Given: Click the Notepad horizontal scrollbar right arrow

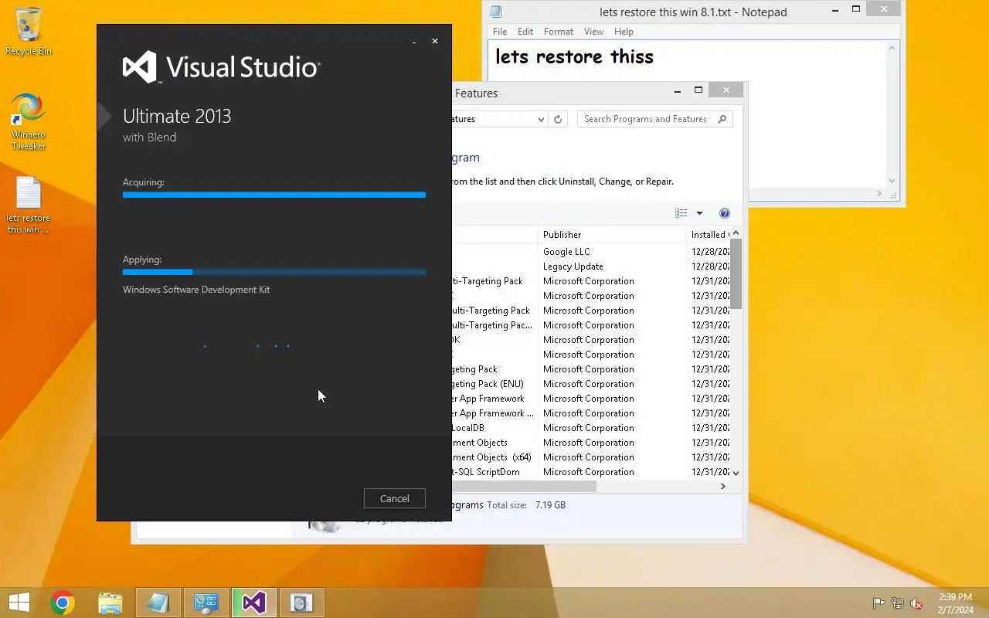Looking at the screenshot, I should click(x=879, y=194).
